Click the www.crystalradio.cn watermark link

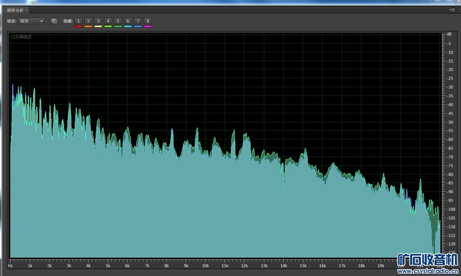(x=427, y=271)
